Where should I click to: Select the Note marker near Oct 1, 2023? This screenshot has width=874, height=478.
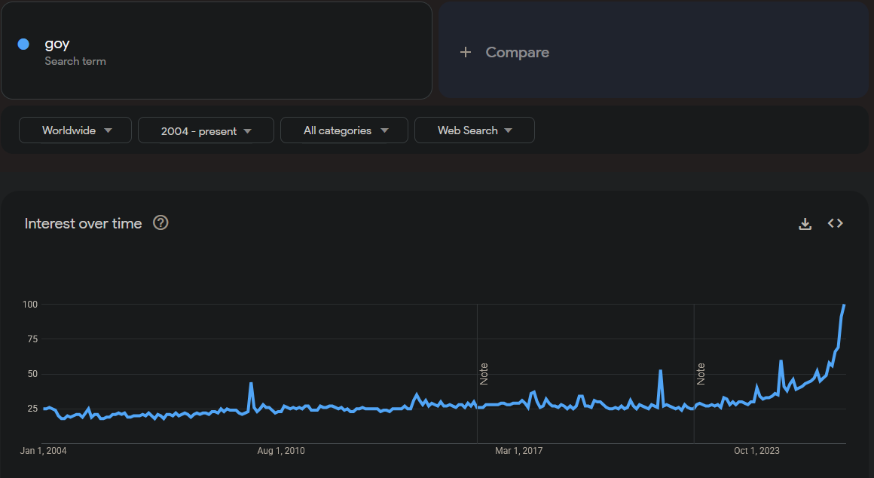tap(701, 374)
